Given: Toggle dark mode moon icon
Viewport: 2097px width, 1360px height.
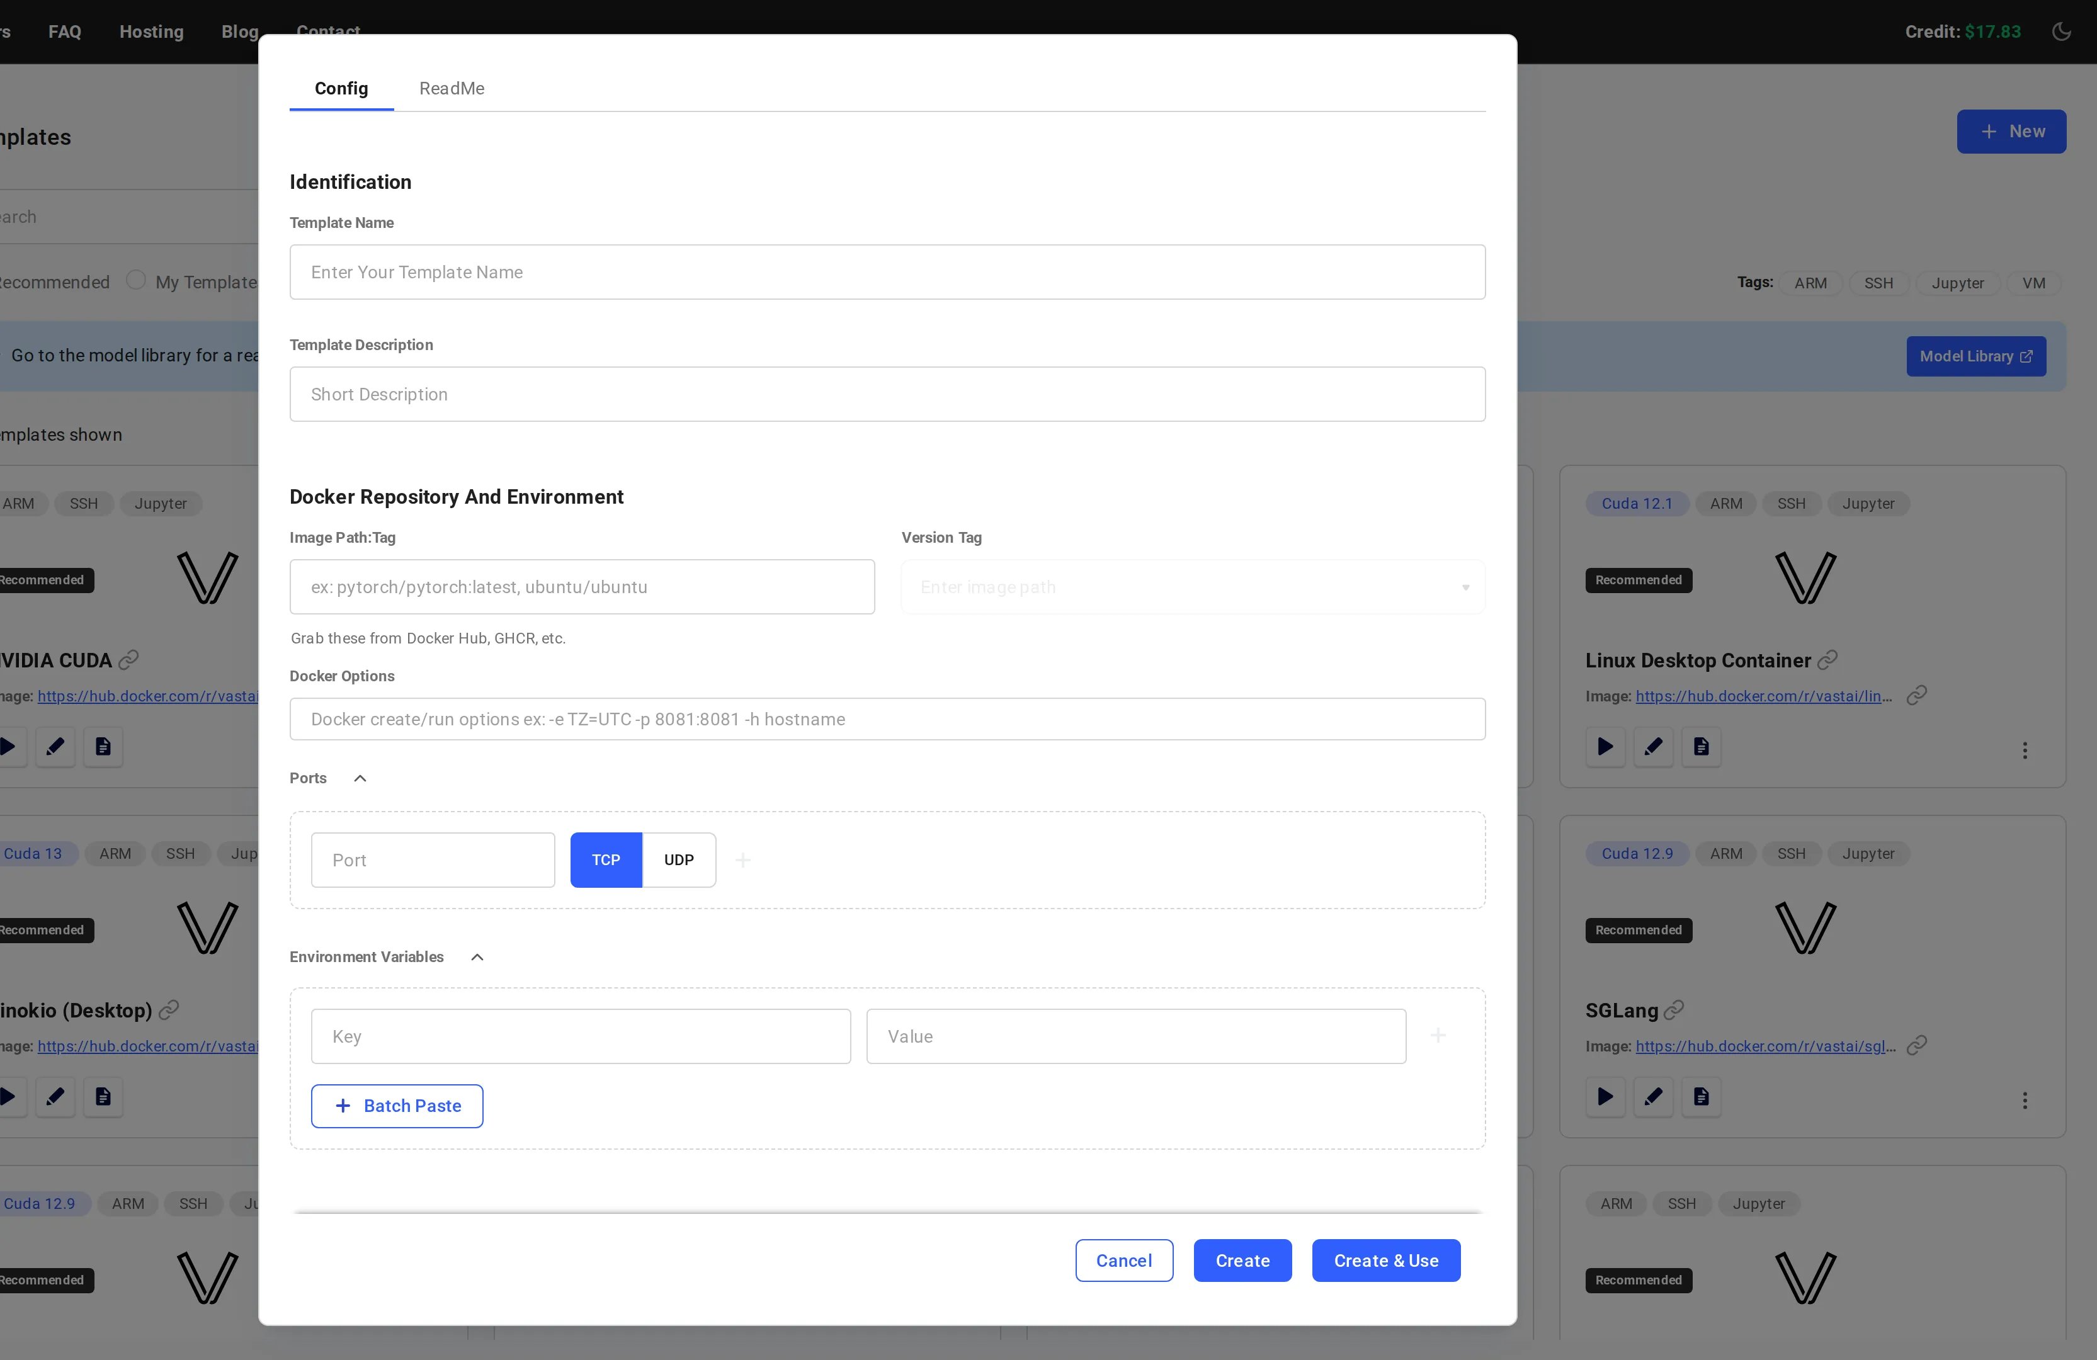Looking at the screenshot, I should tap(2061, 31).
